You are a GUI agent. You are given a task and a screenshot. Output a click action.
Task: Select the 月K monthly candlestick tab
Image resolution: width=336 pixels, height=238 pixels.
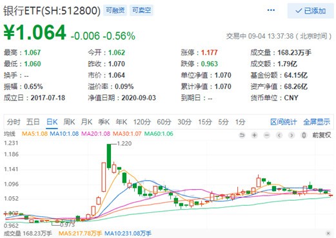(x=86, y=122)
